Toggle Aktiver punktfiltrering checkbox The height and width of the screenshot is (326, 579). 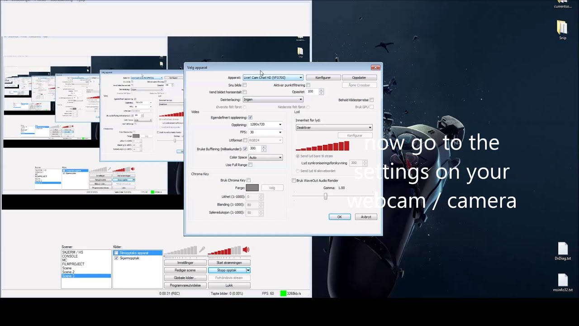[308, 85]
